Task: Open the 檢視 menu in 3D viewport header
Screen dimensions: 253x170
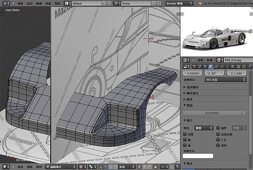Action: pyautogui.click(x=20, y=167)
